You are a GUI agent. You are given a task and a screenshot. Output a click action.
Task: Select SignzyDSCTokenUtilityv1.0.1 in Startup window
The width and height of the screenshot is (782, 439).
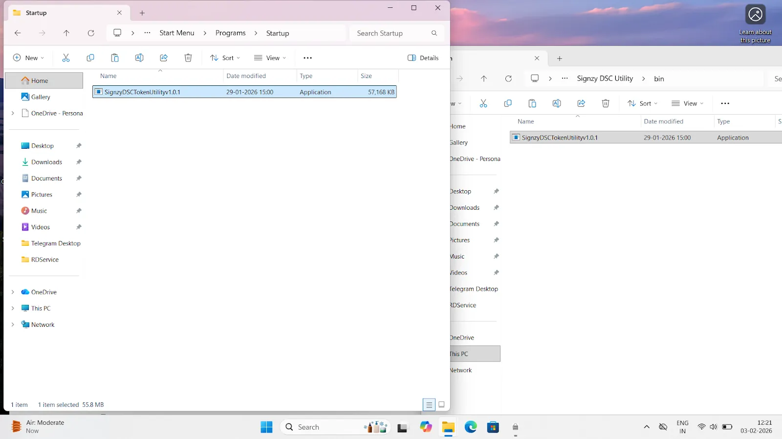[x=244, y=92]
